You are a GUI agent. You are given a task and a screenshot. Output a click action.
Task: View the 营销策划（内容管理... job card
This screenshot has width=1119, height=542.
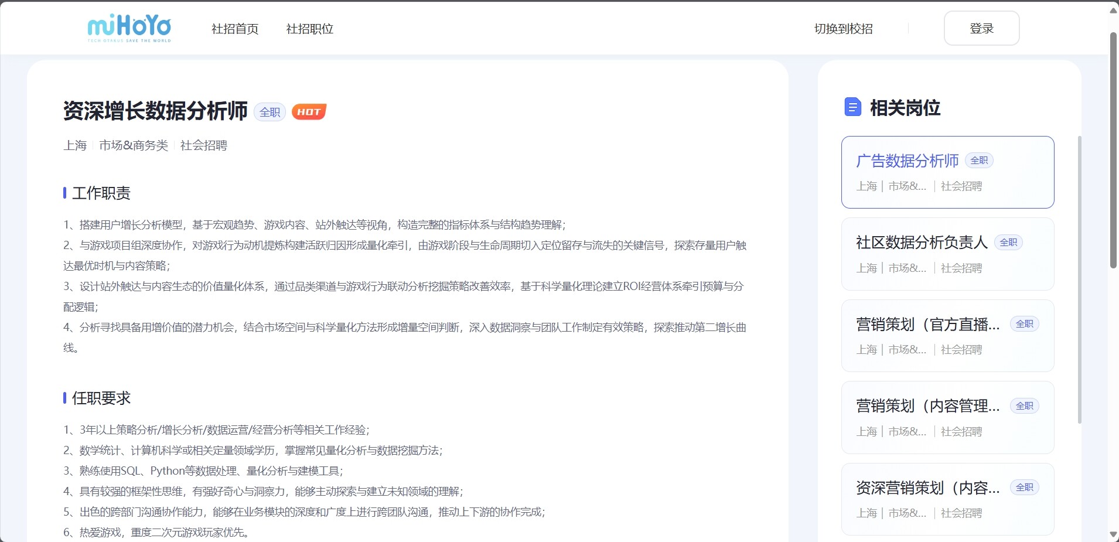click(927, 406)
